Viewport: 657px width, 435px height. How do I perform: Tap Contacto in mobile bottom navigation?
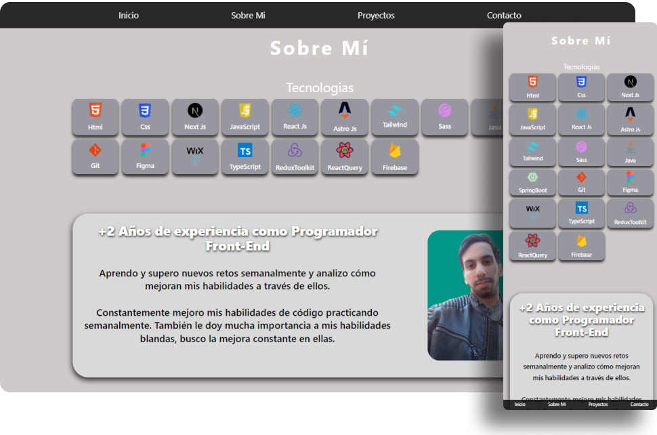tap(639, 405)
